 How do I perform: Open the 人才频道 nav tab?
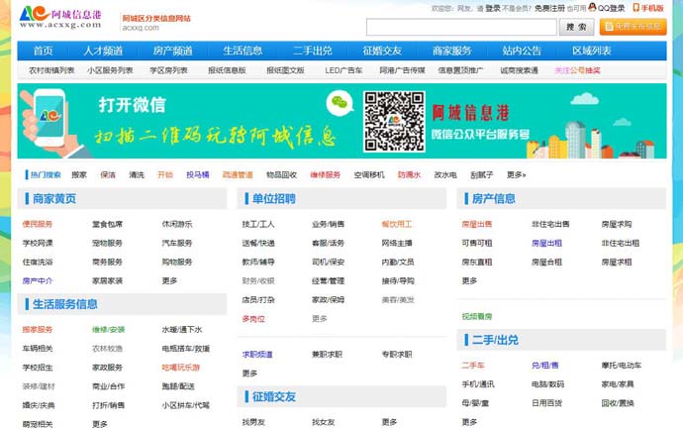103,51
